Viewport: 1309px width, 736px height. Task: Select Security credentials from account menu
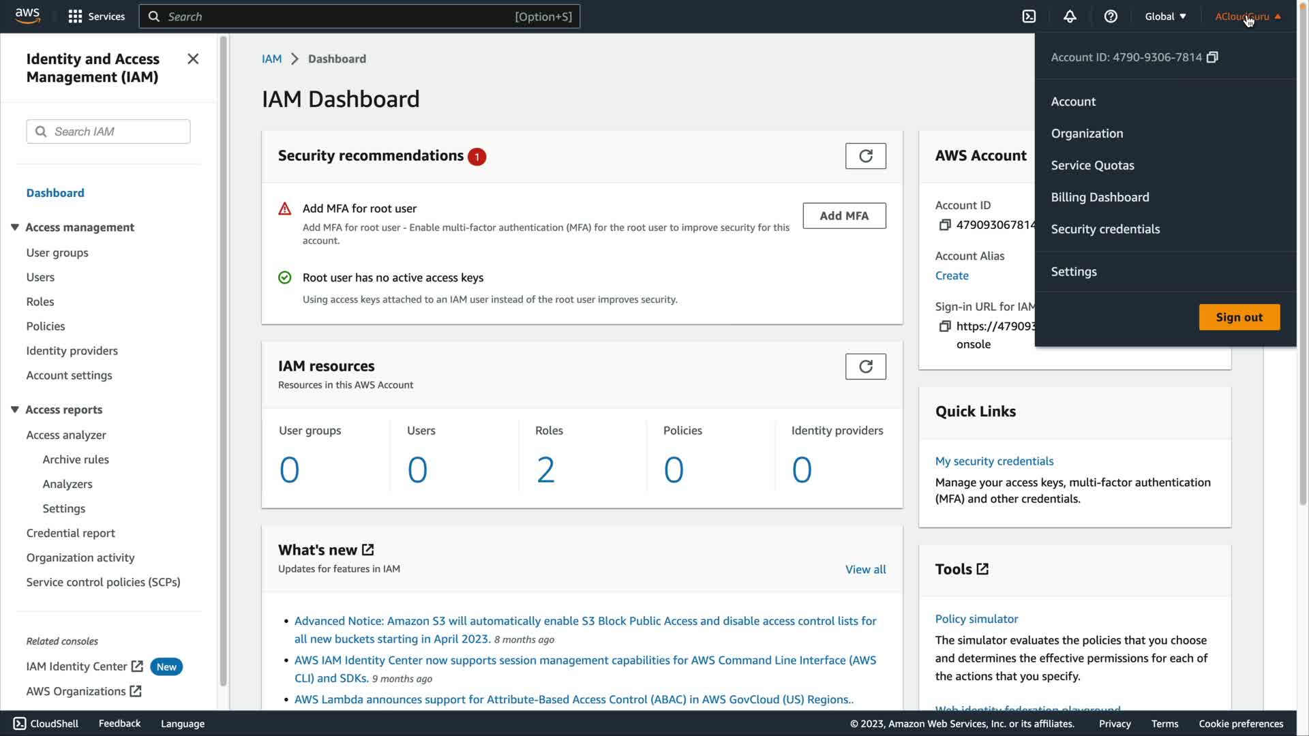pos(1104,229)
